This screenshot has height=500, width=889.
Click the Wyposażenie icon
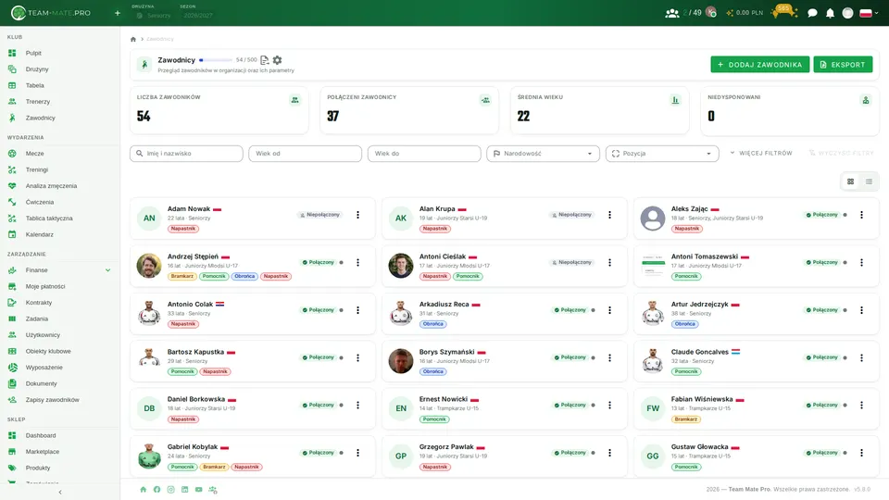[12, 368]
